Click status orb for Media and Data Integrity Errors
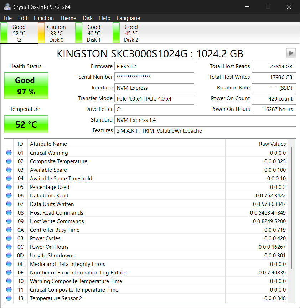Image resolution: width=300 pixels, height=308 pixels. pos(9,264)
